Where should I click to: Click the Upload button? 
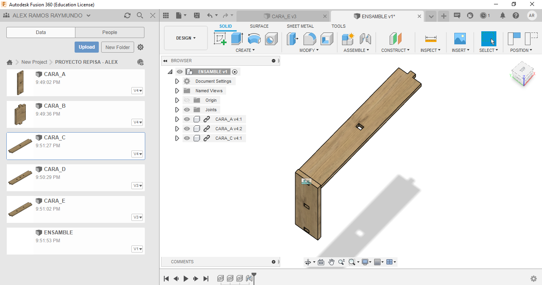(x=86, y=47)
